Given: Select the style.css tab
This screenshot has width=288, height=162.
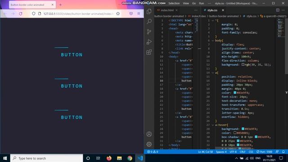Looking at the screenshot, I should coord(212,10).
